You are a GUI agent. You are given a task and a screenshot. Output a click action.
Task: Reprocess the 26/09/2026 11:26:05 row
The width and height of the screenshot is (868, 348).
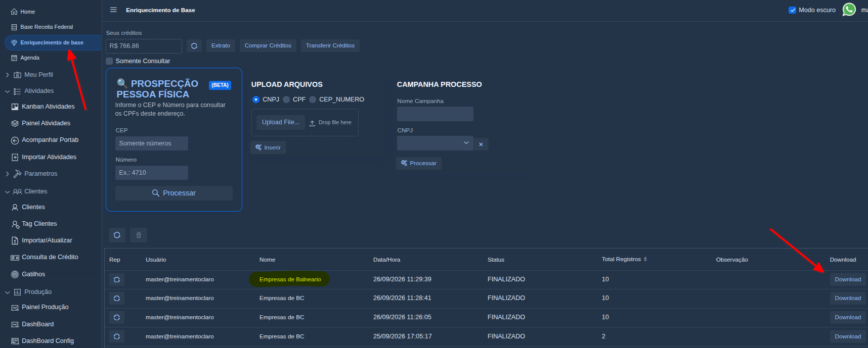click(117, 318)
